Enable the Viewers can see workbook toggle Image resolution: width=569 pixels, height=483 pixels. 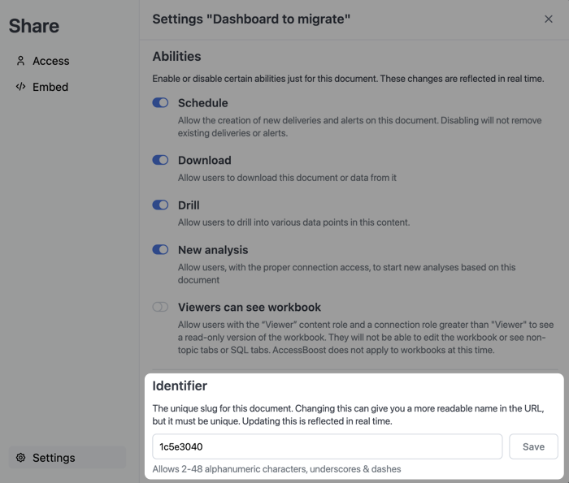point(160,308)
